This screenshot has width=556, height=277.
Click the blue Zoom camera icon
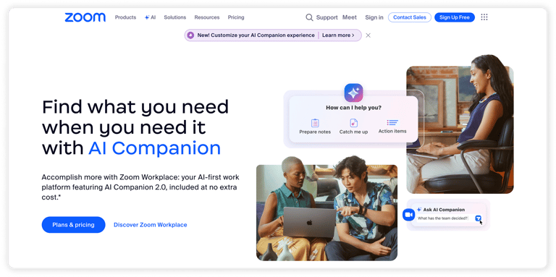(x=408, y=215)
